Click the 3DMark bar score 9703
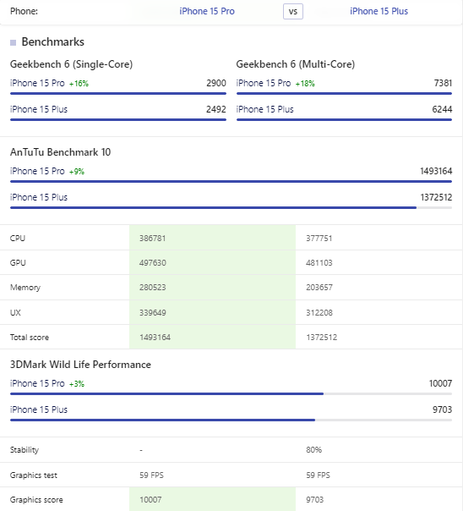463x511 pixels. pyautogui.click(x=442, y=409)
